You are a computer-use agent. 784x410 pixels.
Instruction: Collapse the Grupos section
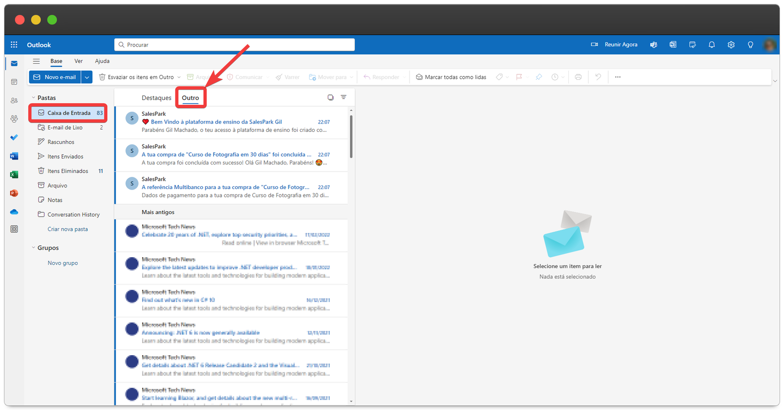(33, 248)
